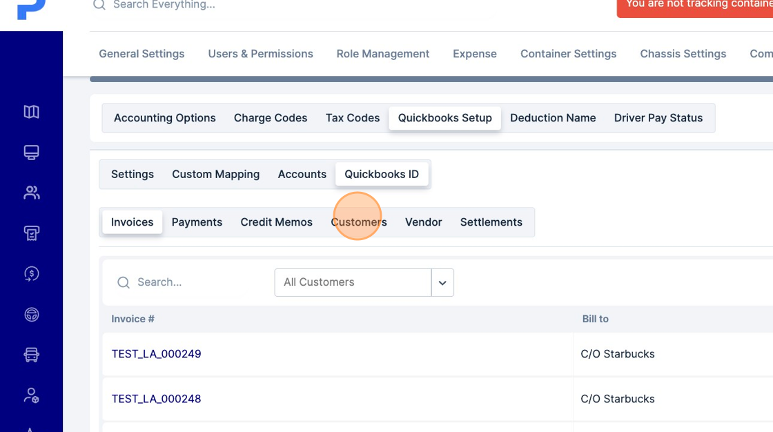Switch to Charge Codes tab

tap(271, 118)
